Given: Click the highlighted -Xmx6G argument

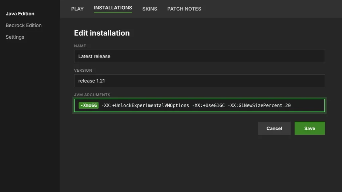Looking at the screenshot, I should click(89, 105).
